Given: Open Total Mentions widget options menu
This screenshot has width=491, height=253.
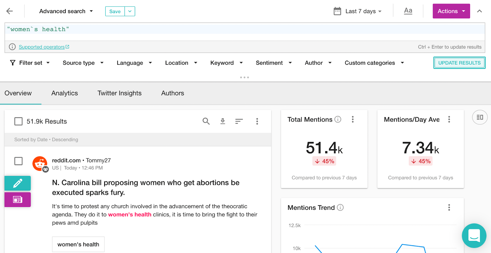Looking at the screenshot, I should tap(353, 119).
